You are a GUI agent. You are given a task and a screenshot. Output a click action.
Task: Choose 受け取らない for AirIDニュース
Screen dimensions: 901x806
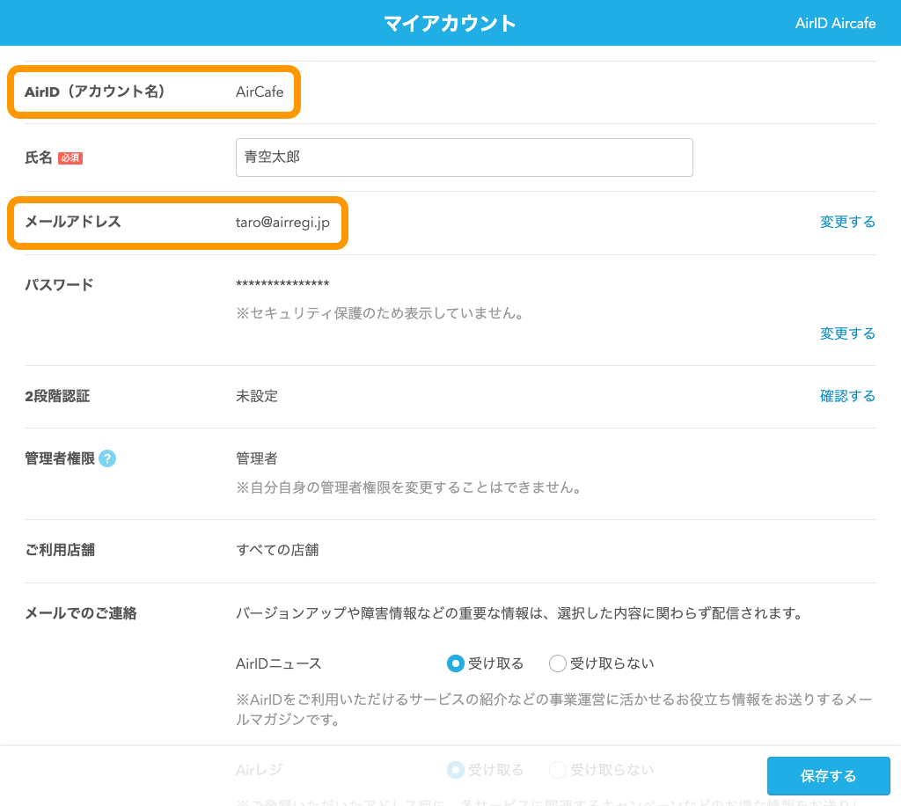558,663
